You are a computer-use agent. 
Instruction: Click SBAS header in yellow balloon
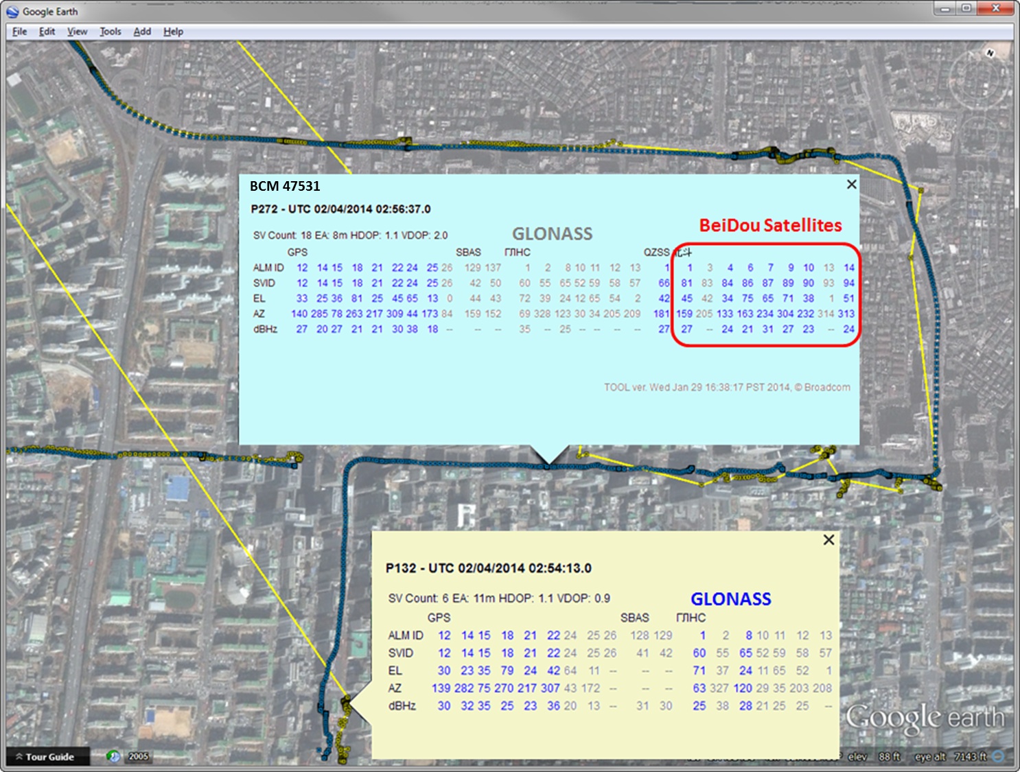coord(635,618)
